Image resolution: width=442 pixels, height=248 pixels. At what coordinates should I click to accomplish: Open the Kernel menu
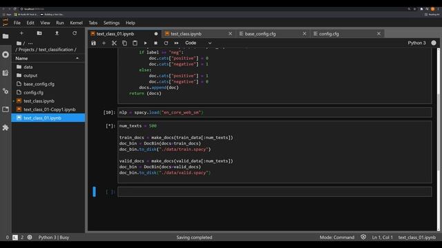(x=76, y=23)
